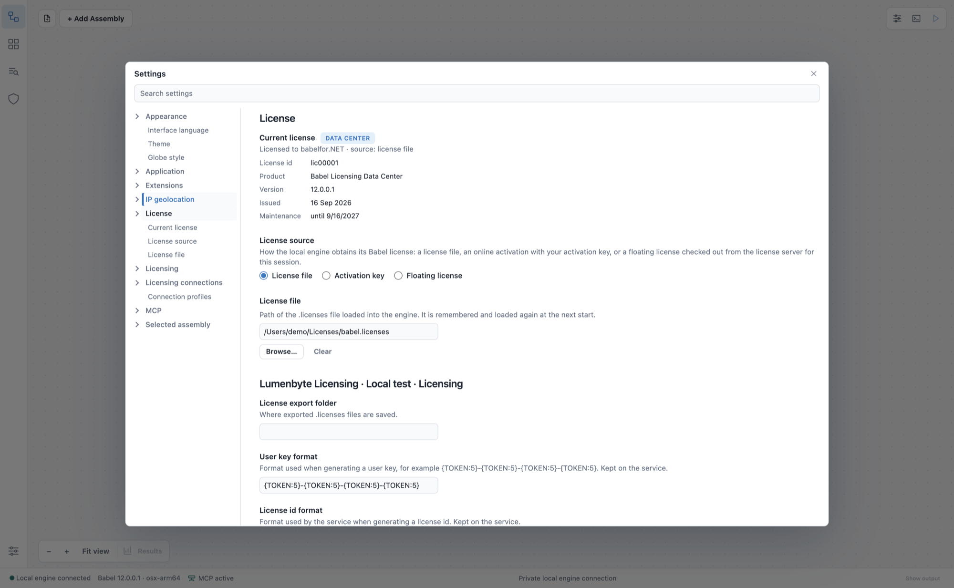Click the Lumenbyte Licensing section heading
Image resolution: width=954 pixels, height=588 pixels.
361,384
